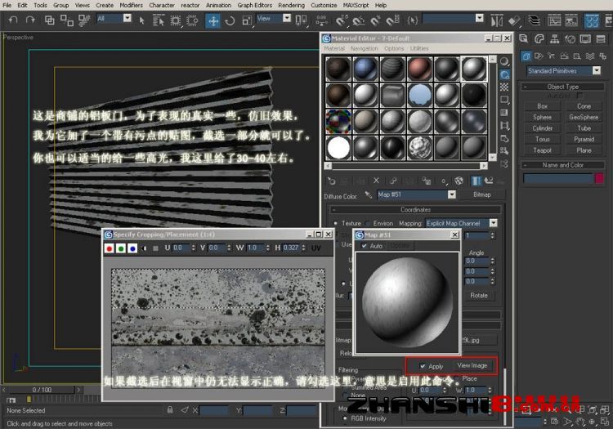Activate the Select and Scale tool

247,20
